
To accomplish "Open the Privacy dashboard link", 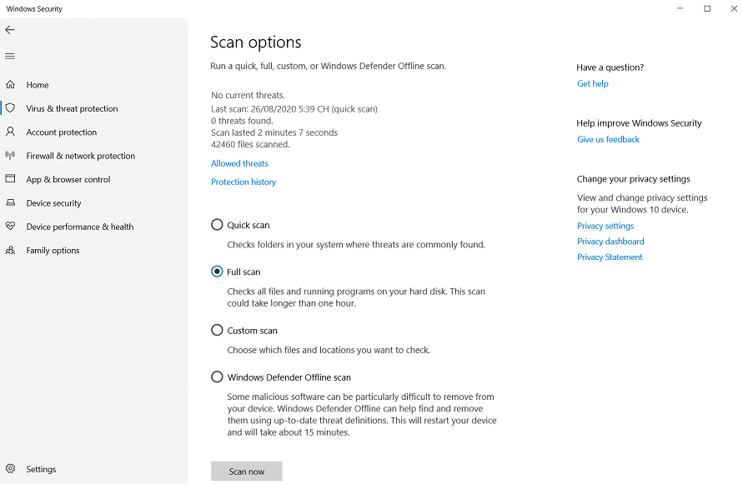I will click(x=610, y=241).
